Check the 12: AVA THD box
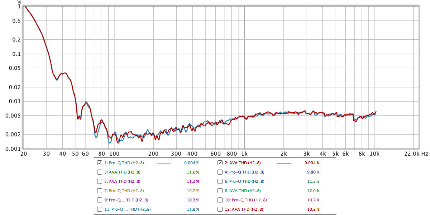The height and width of the screenshot is (215, 430). pos(220,209)
